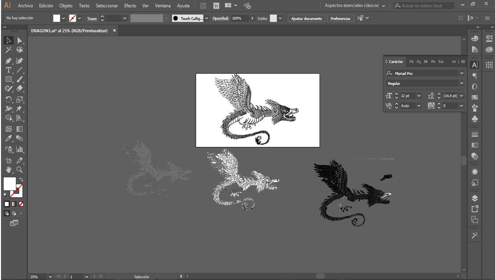Toggle Draw Normal mode button
Viewport: 495px width, 280px height.
click(x=7, y=213)
